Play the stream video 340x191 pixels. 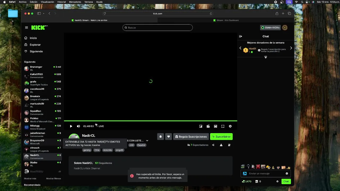(71, 126)
